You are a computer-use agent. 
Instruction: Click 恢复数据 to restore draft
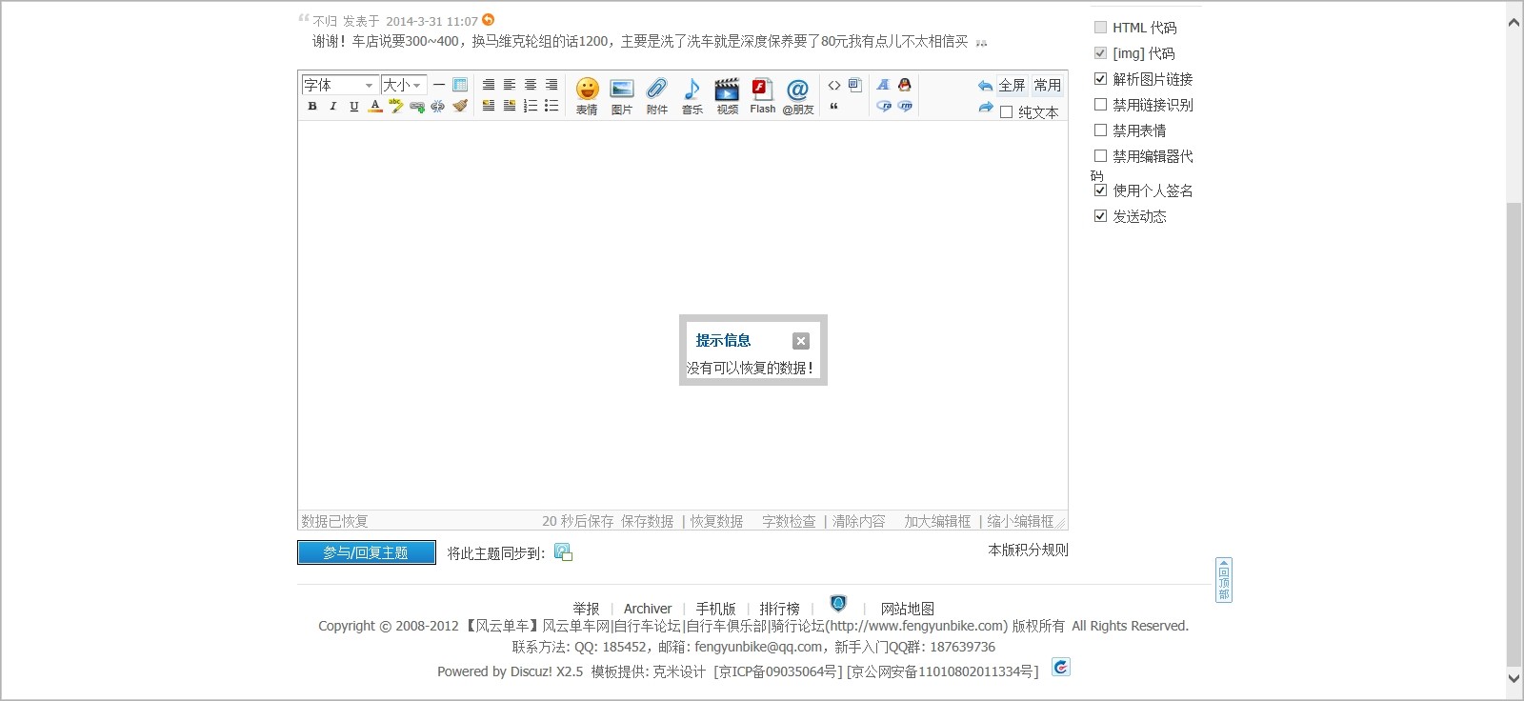(716, 521)
